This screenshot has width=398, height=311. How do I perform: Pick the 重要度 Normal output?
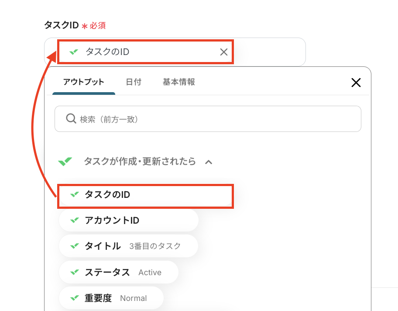coord(111,298)
